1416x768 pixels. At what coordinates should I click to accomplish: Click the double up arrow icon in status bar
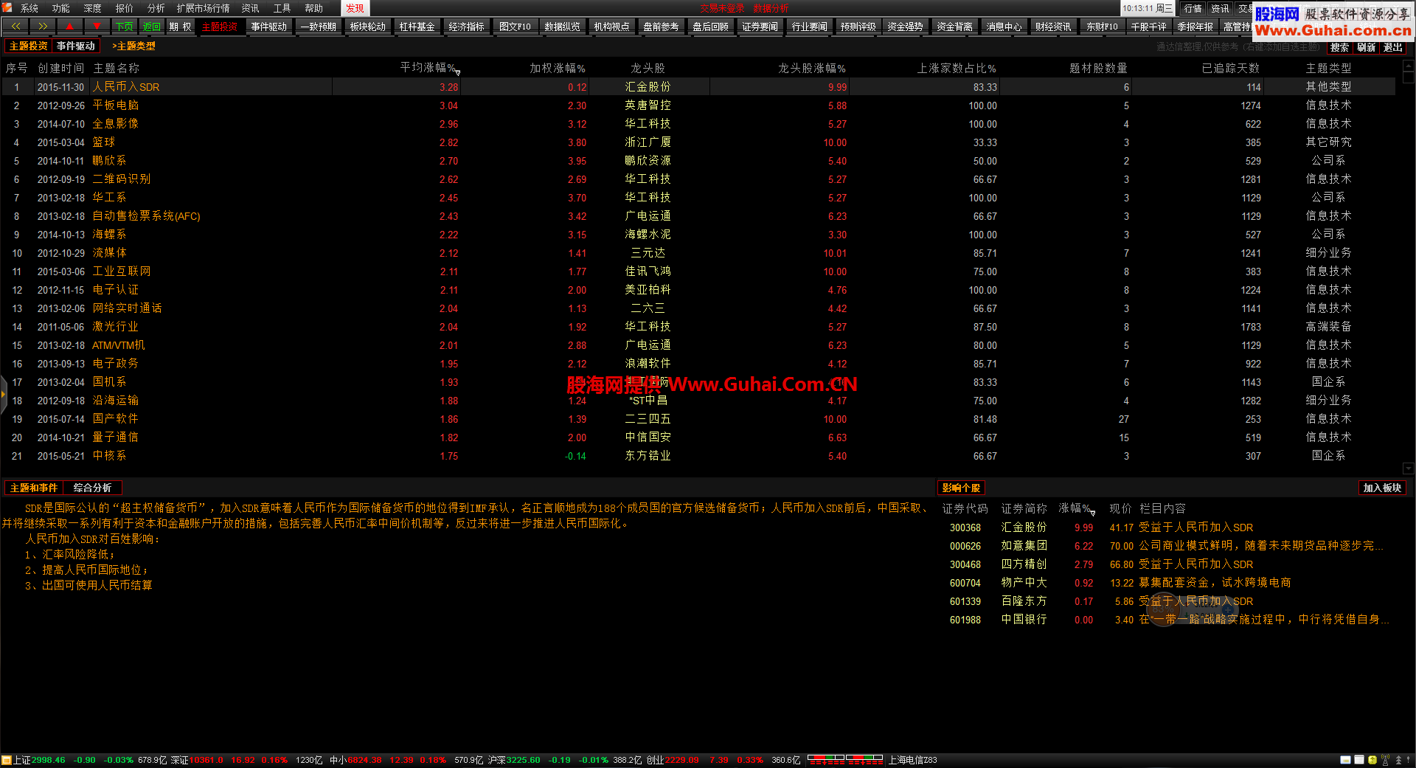pyautogui.click(x=1398, y=760)
